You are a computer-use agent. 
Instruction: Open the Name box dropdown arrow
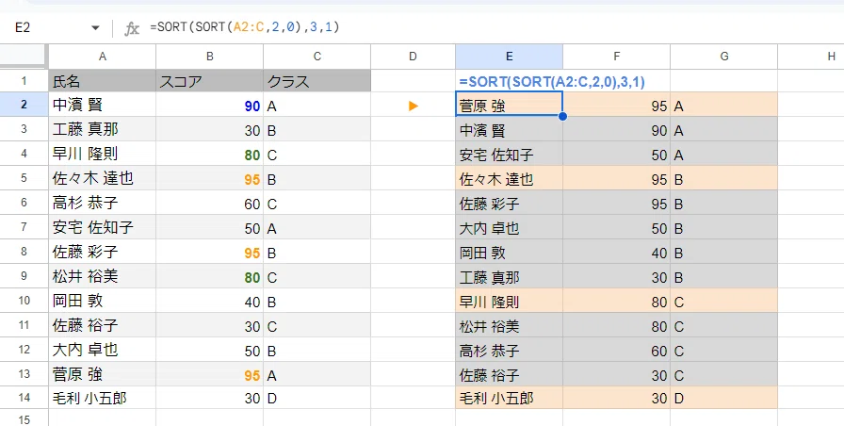click(x=95, y=28)
